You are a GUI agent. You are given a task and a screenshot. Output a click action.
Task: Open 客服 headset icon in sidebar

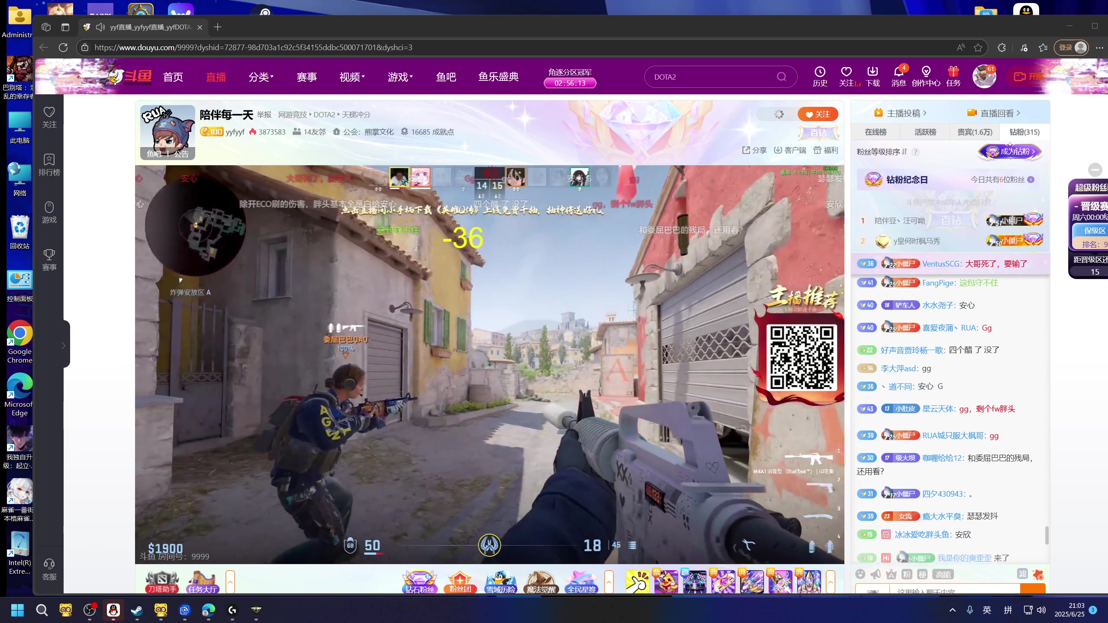(49, 569)
